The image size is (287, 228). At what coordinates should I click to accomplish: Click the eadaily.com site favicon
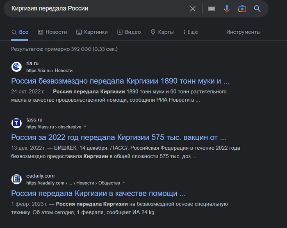[x=16, y=179]
